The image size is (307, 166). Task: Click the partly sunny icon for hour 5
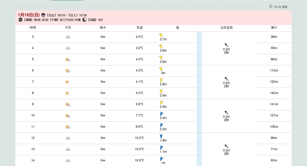click(x=68, y=60)
